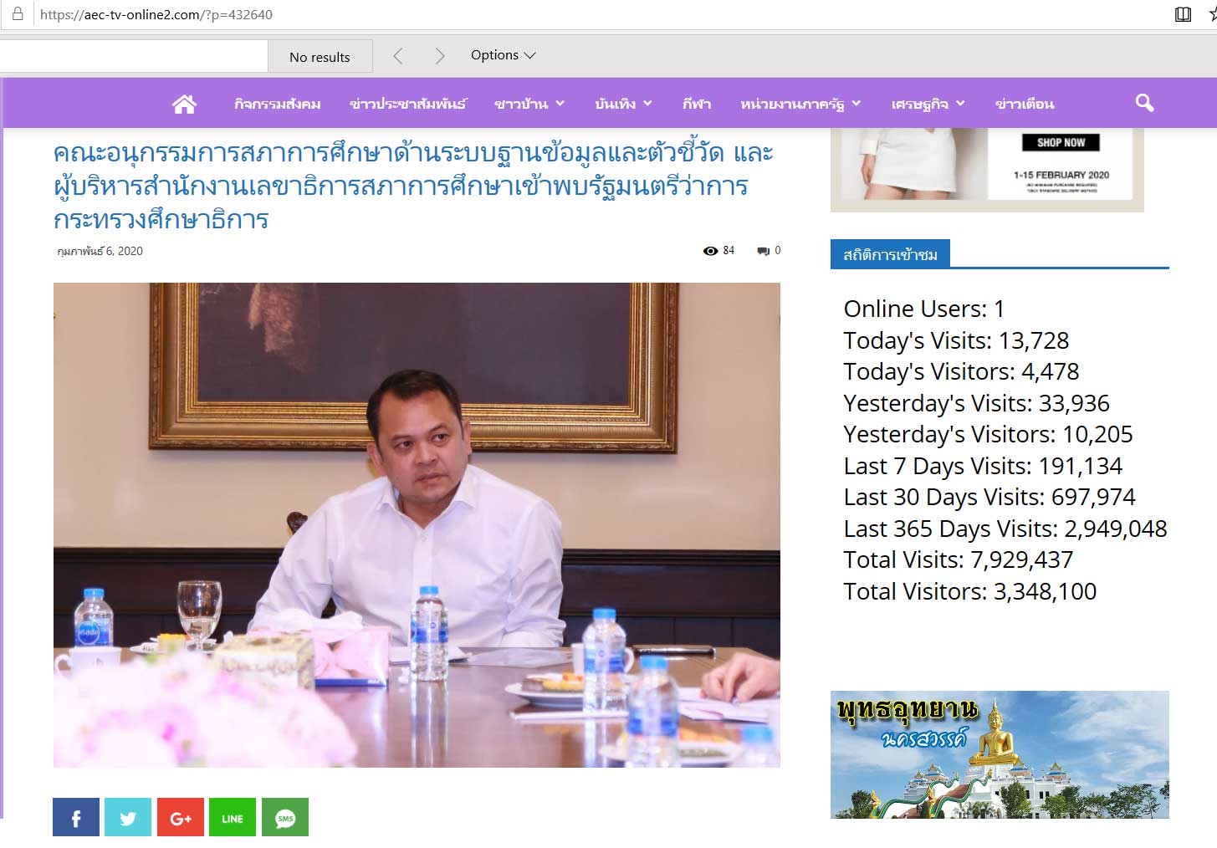This screenshot has height=848, width=1217.
Task: Share article on Google Plus
Action: point(181,817)
